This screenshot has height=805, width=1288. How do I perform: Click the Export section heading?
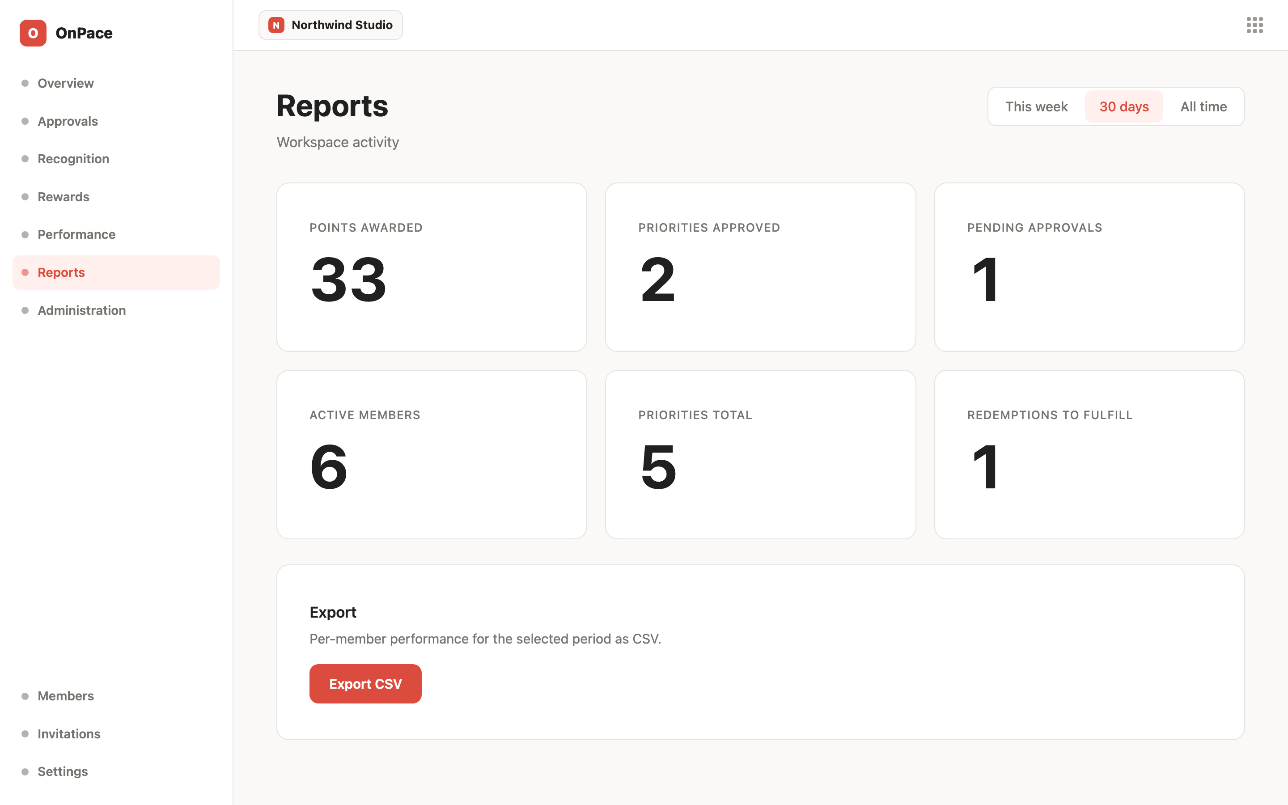[333, 612]
